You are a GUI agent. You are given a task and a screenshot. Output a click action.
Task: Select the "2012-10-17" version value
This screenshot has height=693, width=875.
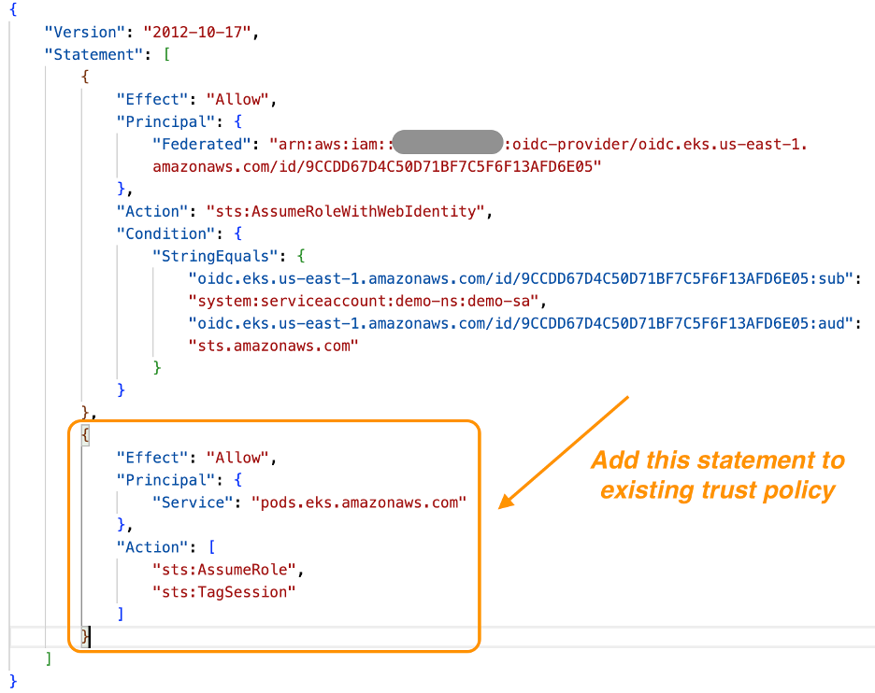197,33
